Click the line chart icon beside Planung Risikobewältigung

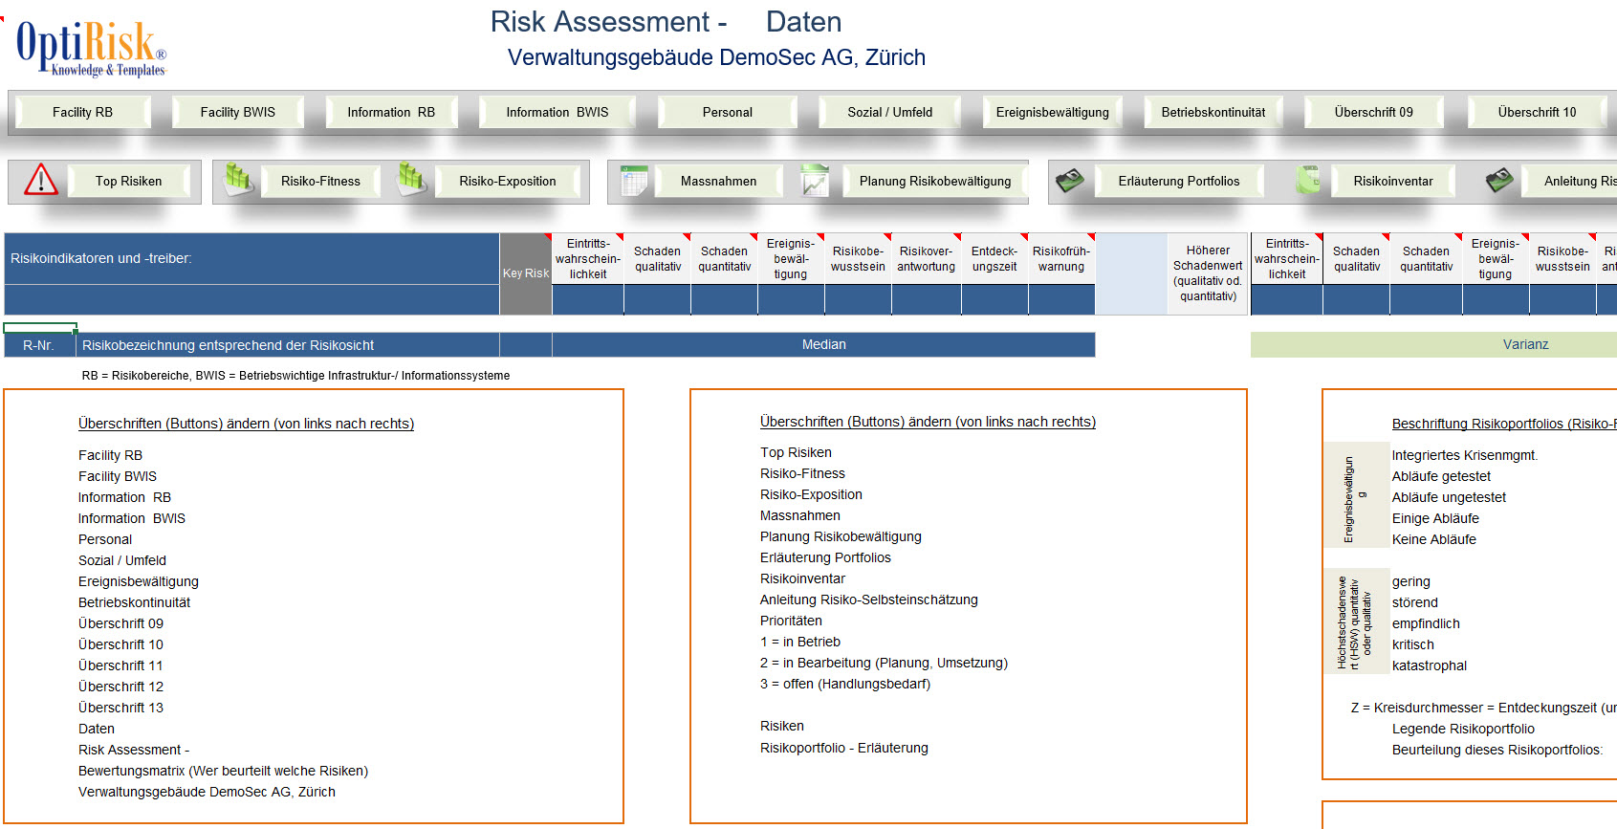pos(815,181)
